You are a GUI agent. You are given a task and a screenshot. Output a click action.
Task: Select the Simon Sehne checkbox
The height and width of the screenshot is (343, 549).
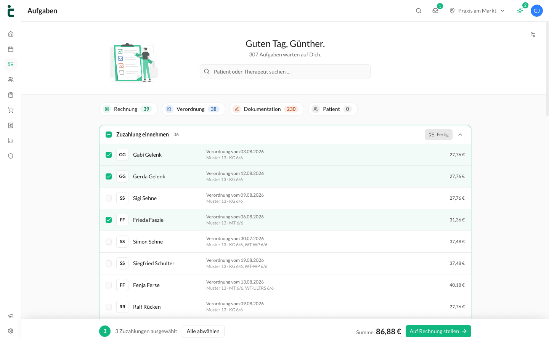click(x=109, y=242)
